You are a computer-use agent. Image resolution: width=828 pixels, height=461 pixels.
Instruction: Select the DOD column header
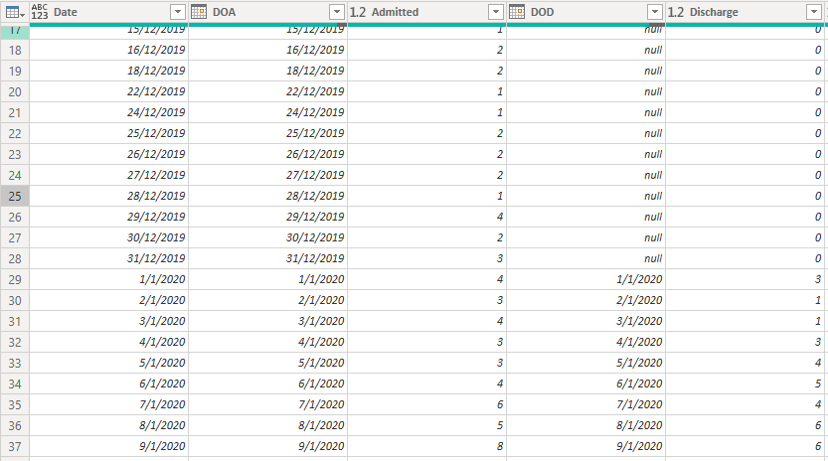pos(585,12)
